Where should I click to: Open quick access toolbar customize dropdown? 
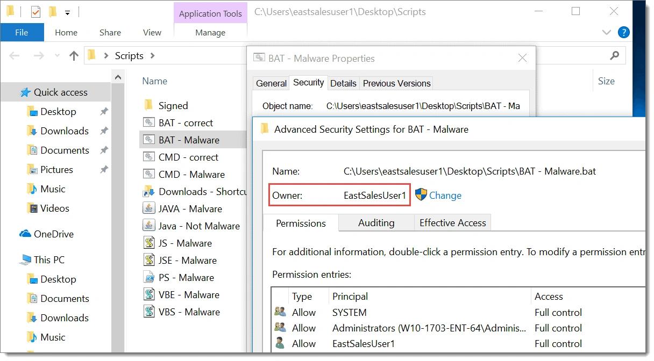pyautogui.click(x=67, y=12)
